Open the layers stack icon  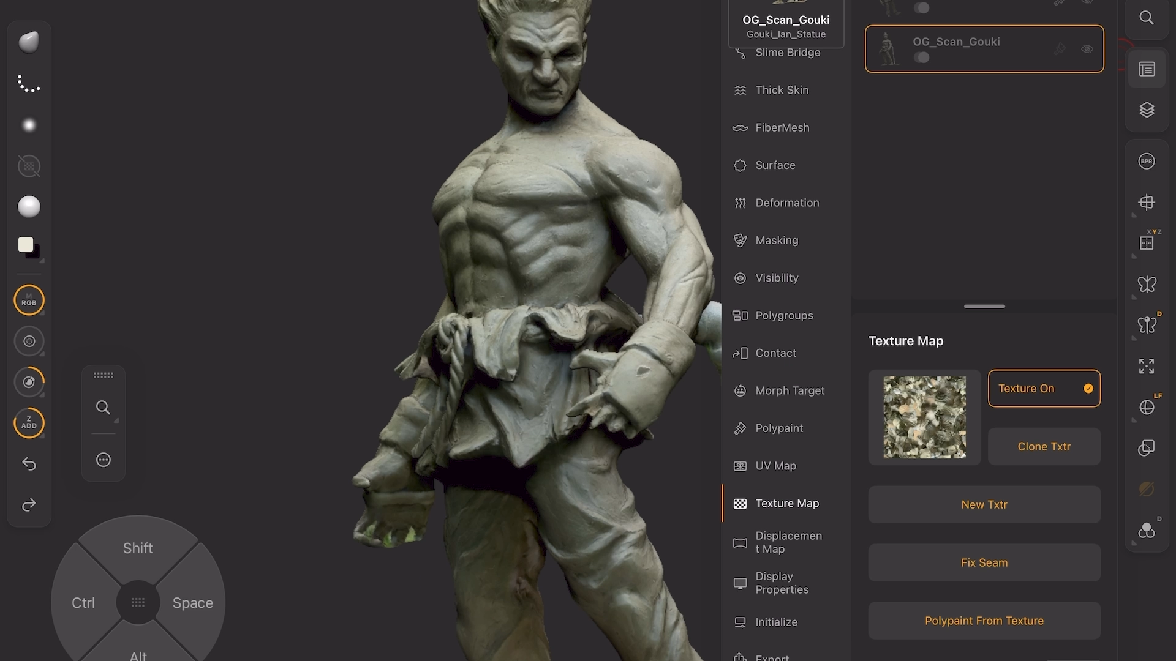coord(1147,110)
